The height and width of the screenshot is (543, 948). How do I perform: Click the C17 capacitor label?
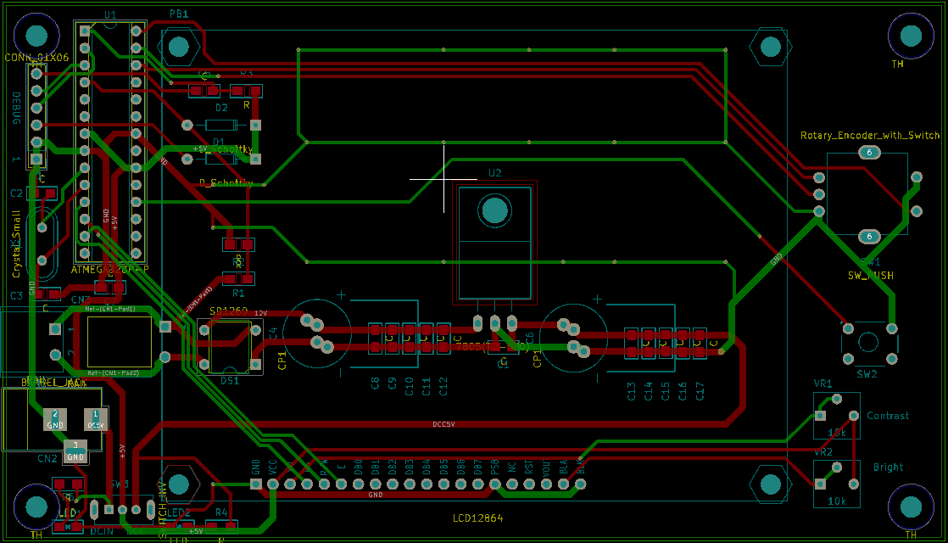[x=700, y=391]
